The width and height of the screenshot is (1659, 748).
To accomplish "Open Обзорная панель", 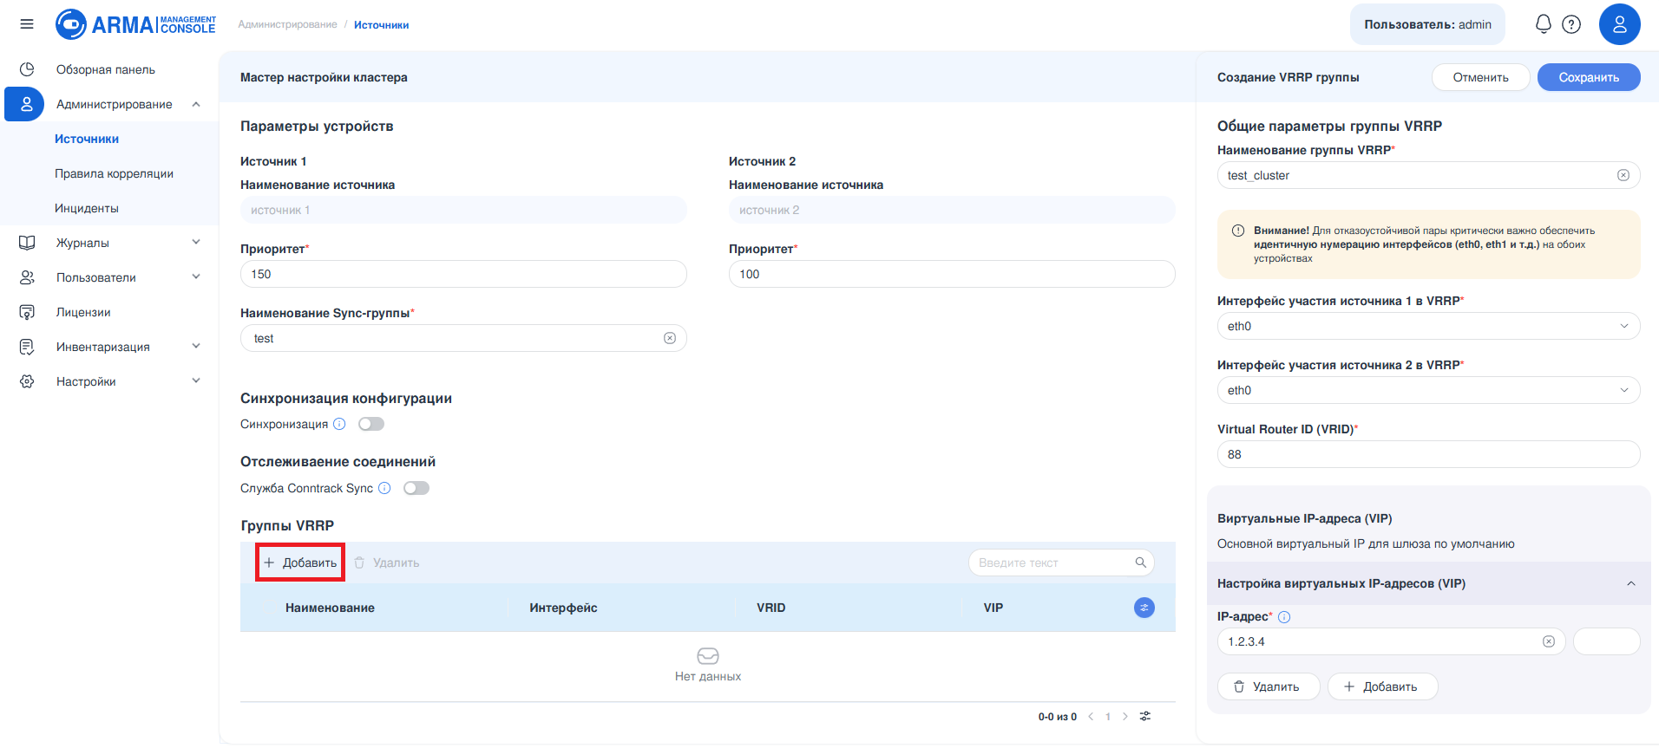I will (x=106, y=69).
